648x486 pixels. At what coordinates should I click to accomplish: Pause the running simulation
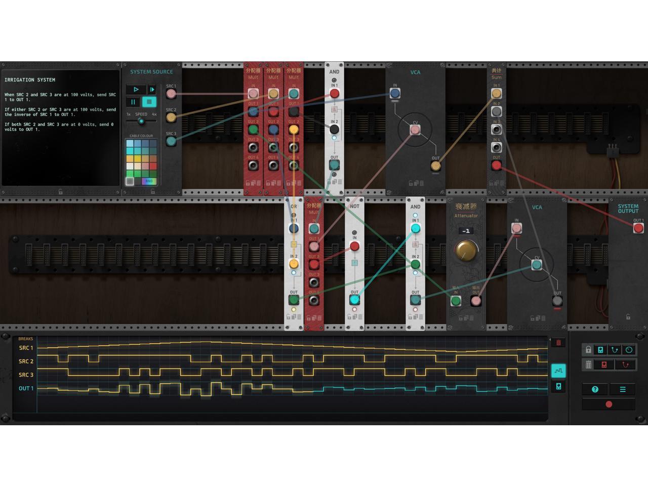[x=133, y=102]
